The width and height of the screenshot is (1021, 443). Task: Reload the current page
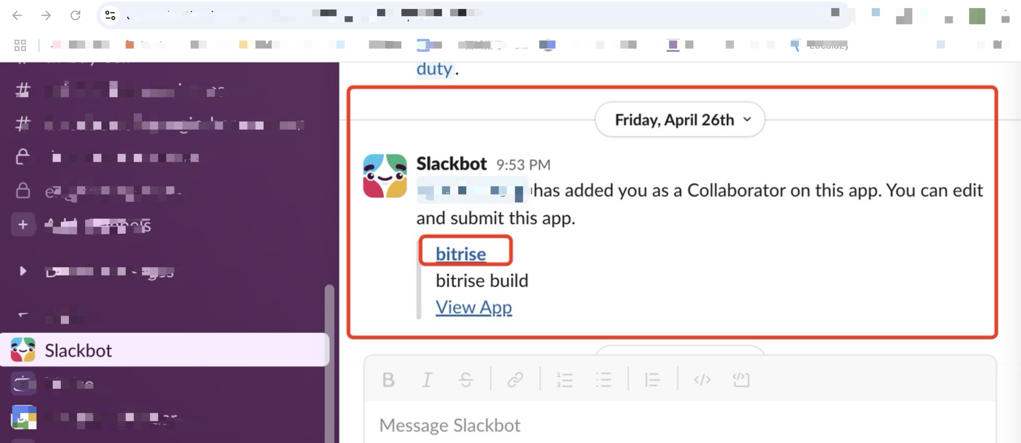pyautogui.click(x=75, y=15)
